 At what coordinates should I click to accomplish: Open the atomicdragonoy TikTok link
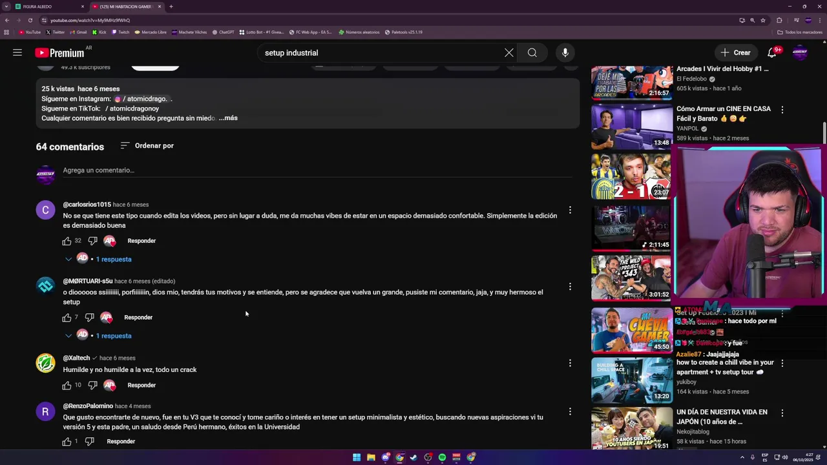click(x=132, y=108)
